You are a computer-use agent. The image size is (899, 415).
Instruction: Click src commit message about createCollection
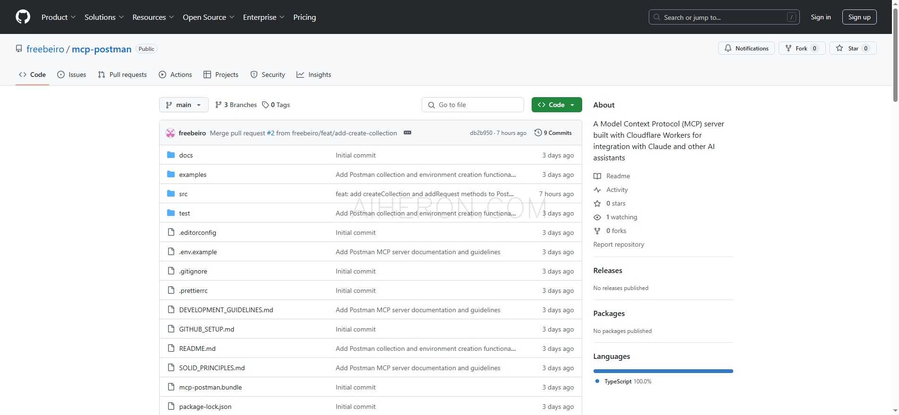424,194
